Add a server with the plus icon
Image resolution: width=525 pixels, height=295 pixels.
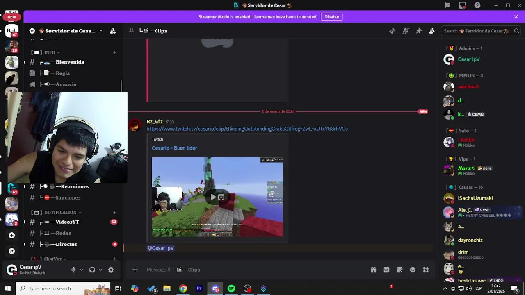point(11,235)
